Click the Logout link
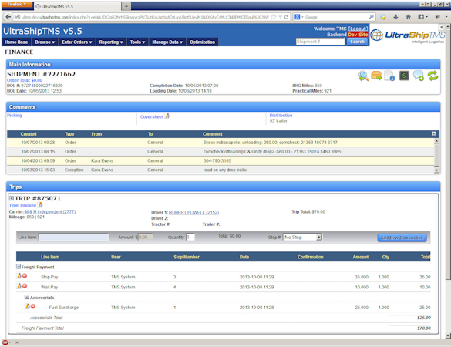 358,29
